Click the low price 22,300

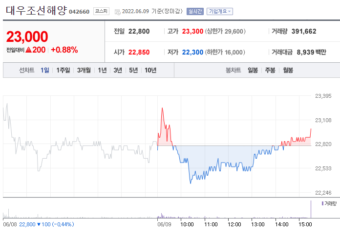point(192,52)
